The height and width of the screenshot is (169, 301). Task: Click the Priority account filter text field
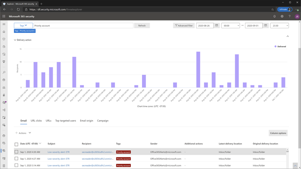click(x=83, y=26)
